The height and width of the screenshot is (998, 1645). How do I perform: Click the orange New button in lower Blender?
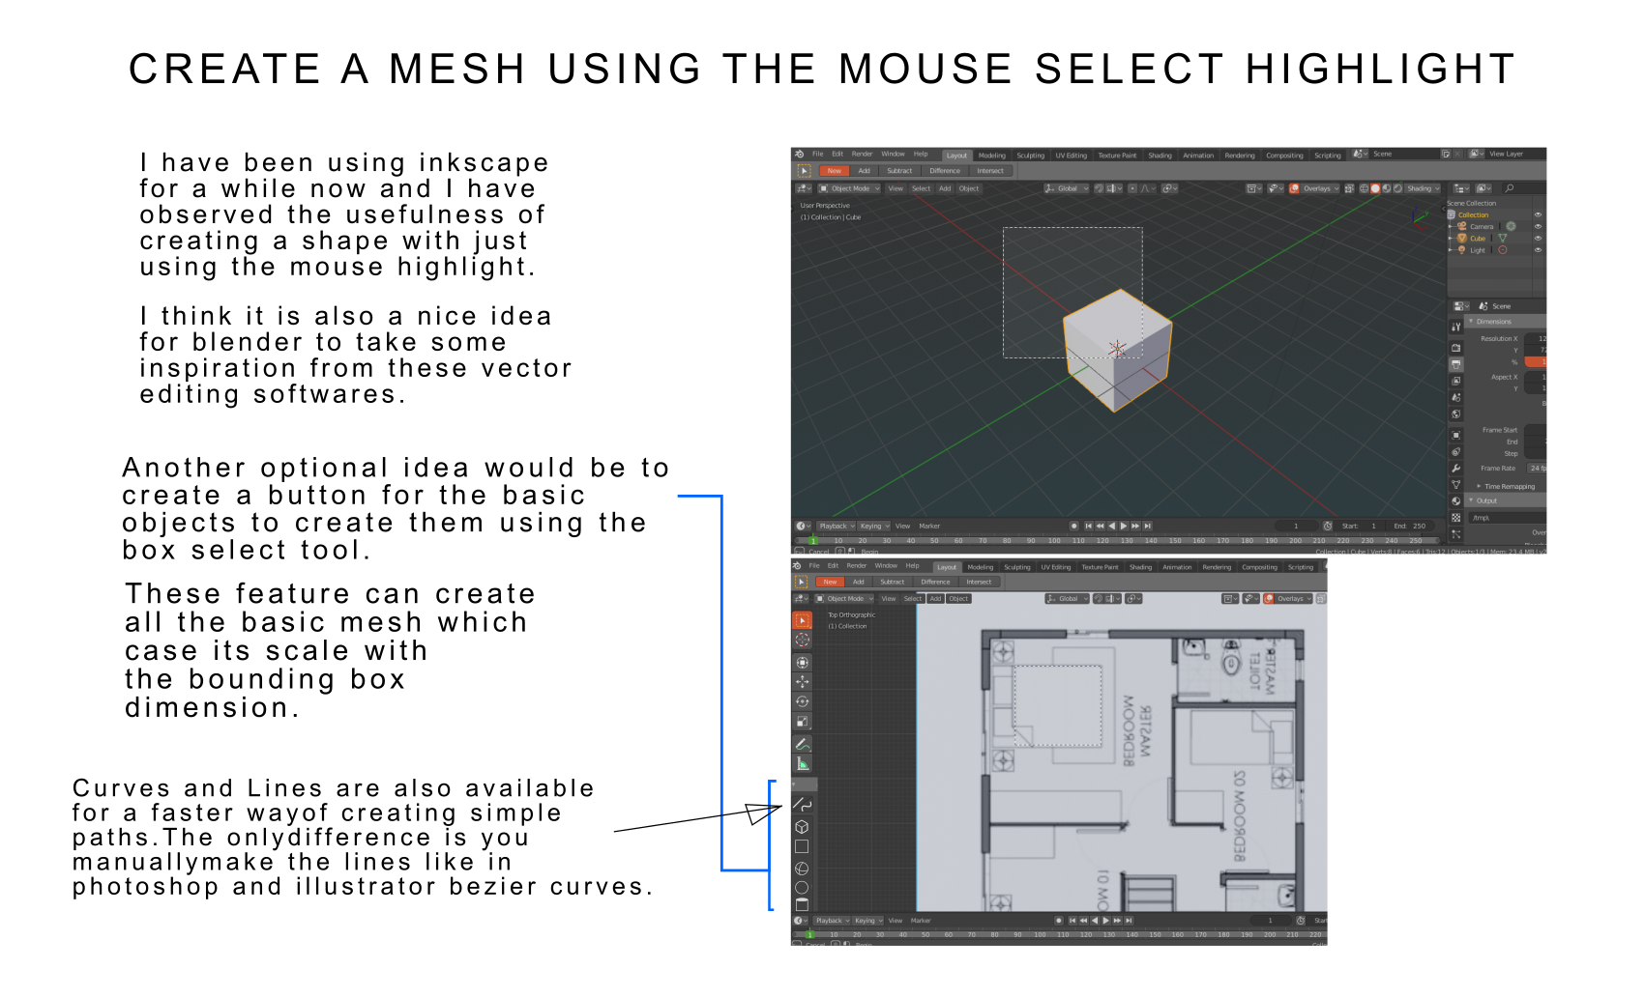coord(830,582)
